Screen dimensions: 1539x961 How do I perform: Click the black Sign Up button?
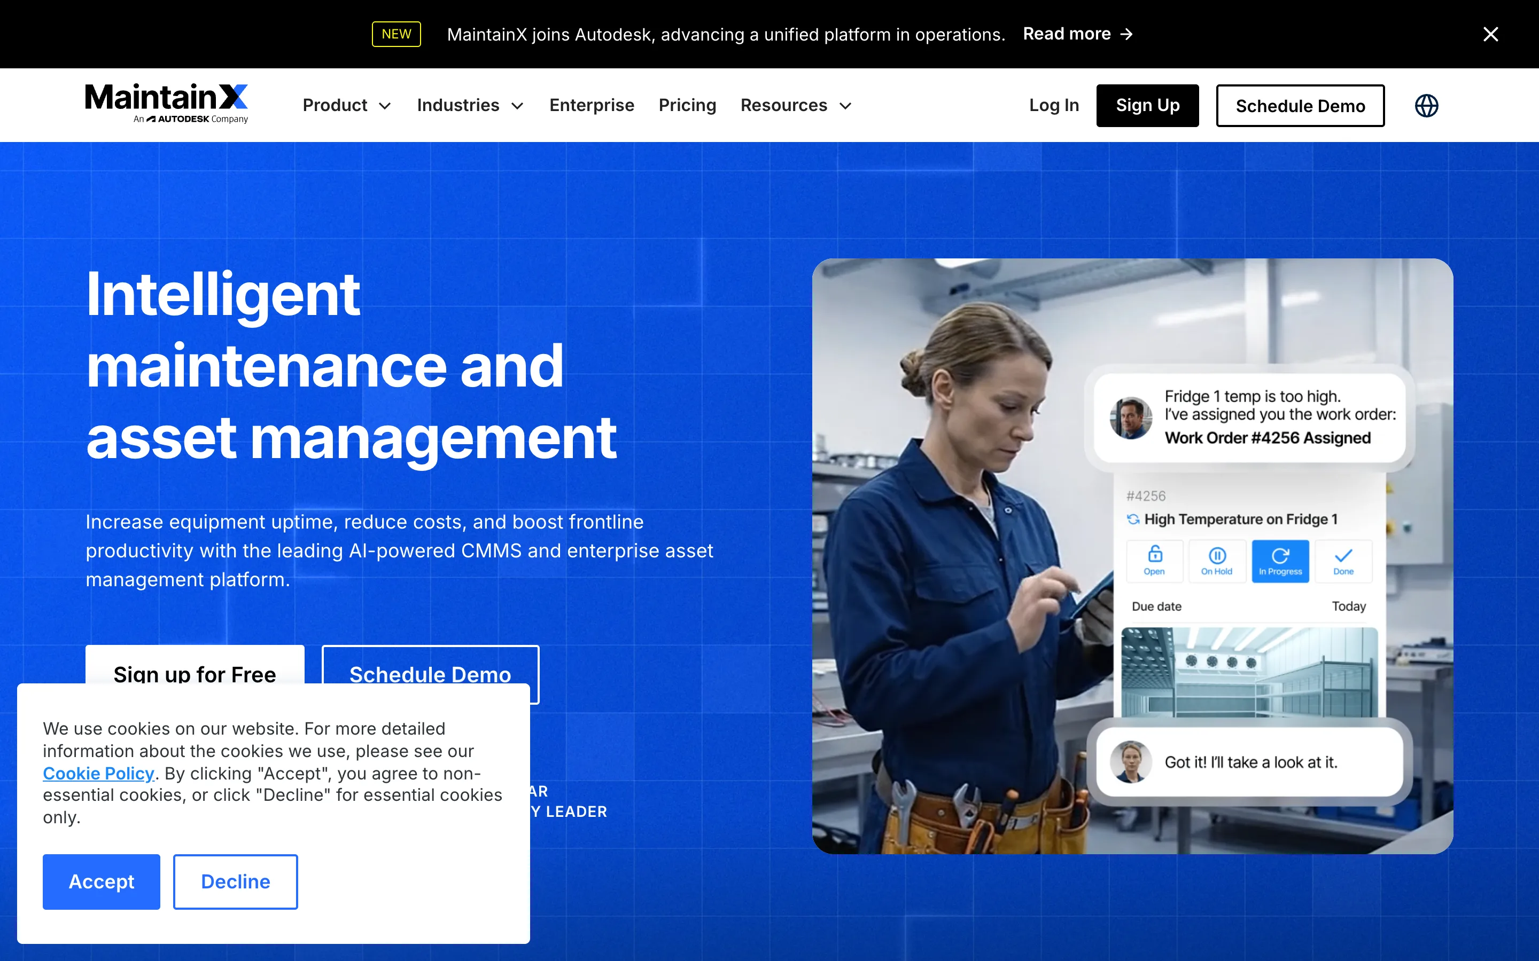tap(1147, 106)
